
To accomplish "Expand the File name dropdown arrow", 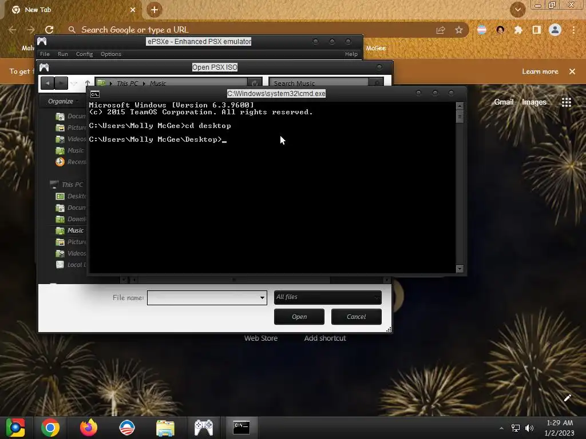I will click(x=262, y=298).
